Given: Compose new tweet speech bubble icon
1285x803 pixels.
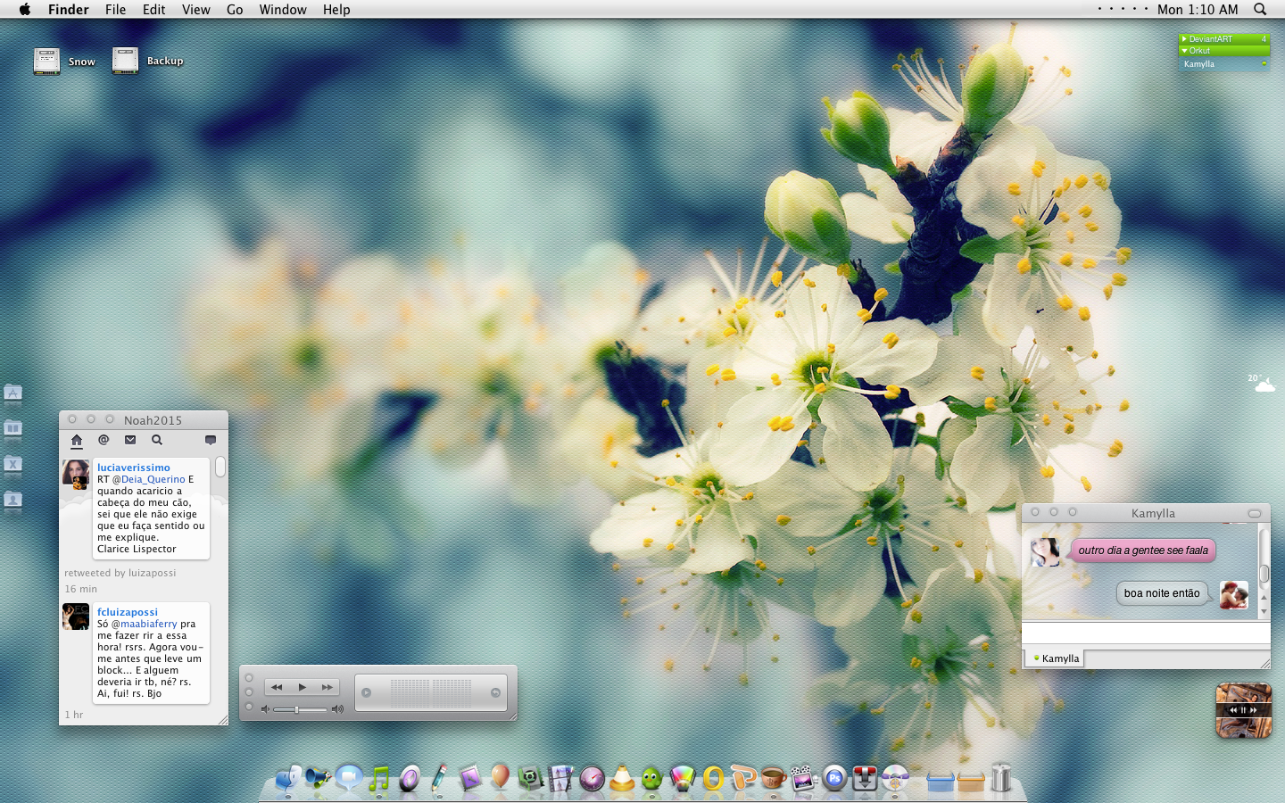Looking at the screenshot, I should pyautogui.click(x=211, y=440).
